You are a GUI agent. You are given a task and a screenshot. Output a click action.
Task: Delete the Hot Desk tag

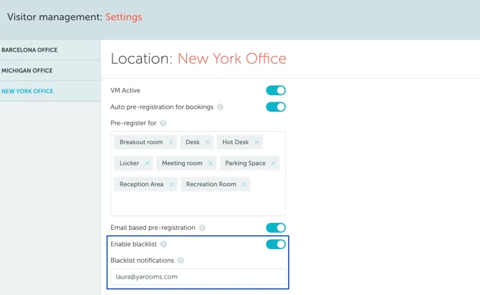257,142
